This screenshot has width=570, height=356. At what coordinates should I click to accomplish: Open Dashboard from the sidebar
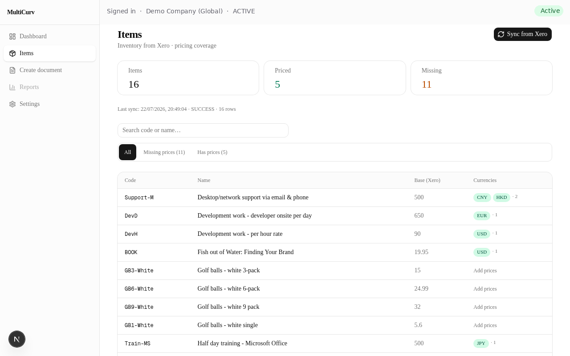[49, 36]
